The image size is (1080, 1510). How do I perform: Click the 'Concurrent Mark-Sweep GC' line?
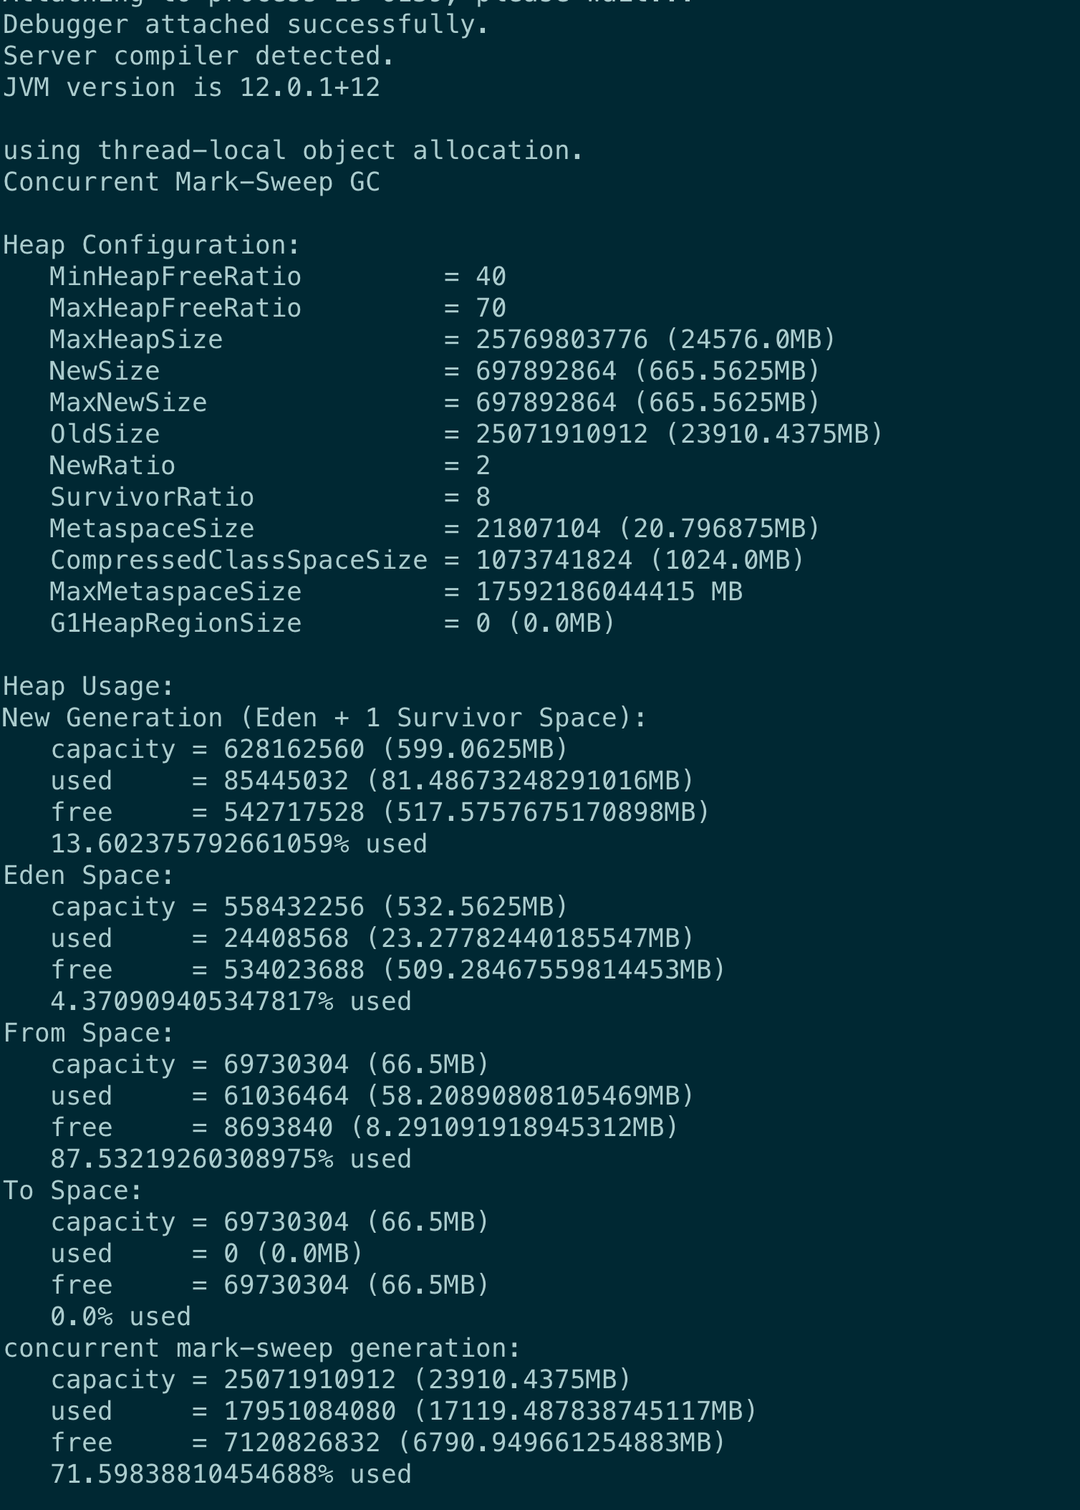pos(191,182)
